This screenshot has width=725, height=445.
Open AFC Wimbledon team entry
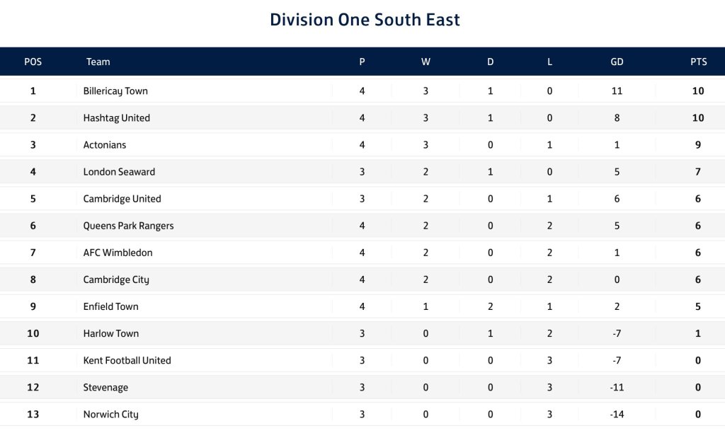click(x=118, y=253)
